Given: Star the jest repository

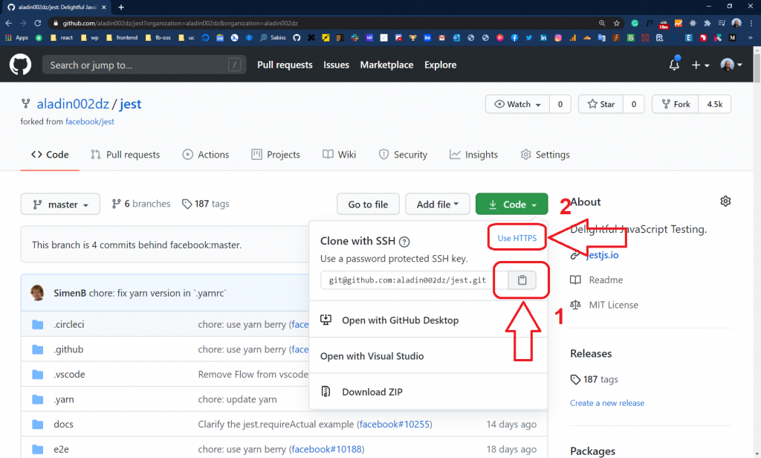Looking at the screenshot, I should 600,103.
